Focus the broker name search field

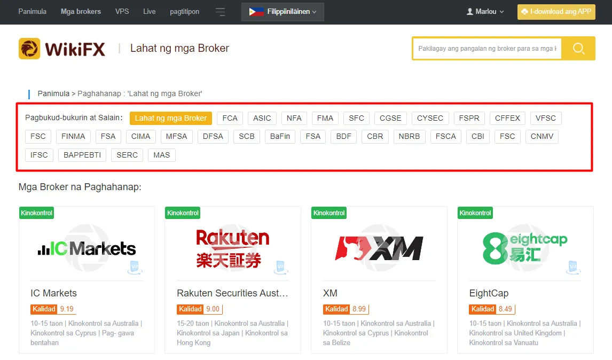pyautogui.click(x=487, y=49)
